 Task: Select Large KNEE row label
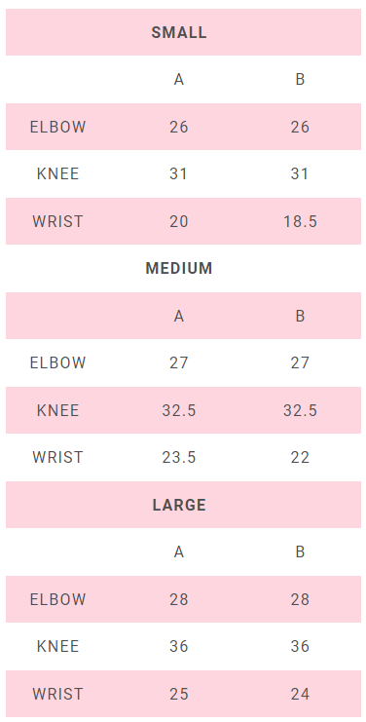pyautogui.click(x=58, y=646)
